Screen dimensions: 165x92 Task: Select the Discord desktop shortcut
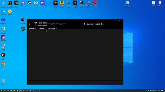coord(23,4)
